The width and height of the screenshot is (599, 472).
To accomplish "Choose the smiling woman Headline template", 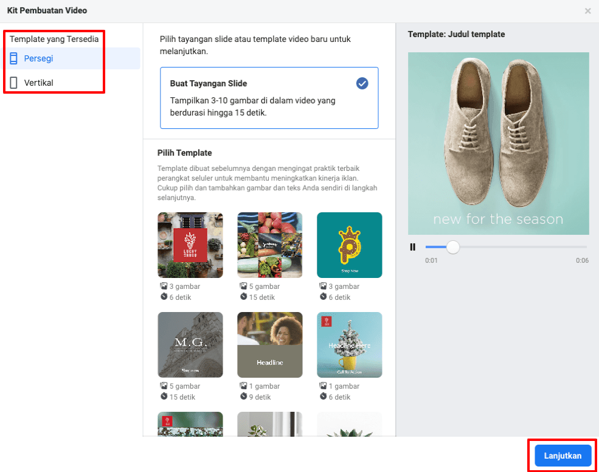I will (269, 345).
